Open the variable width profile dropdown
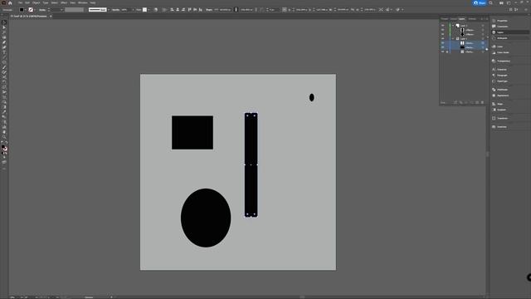The height and width of the screenshot is (299, 531). [x=74, y=10]
